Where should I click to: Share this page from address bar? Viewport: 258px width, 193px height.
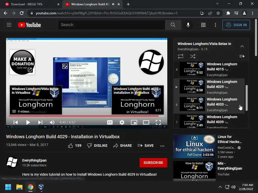[x=210, y=13]
